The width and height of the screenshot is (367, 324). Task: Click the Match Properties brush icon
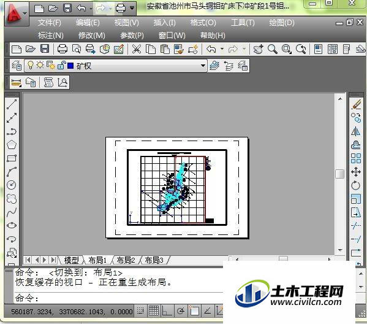click(x=179, y=49)
